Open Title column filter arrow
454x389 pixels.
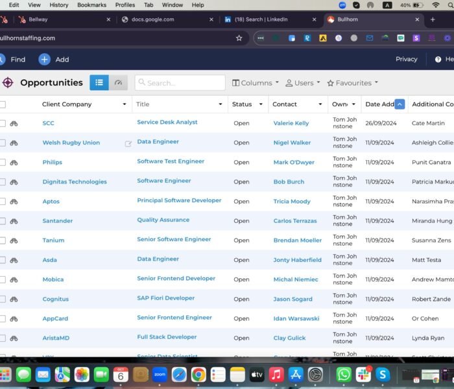[x=221, y=104]
